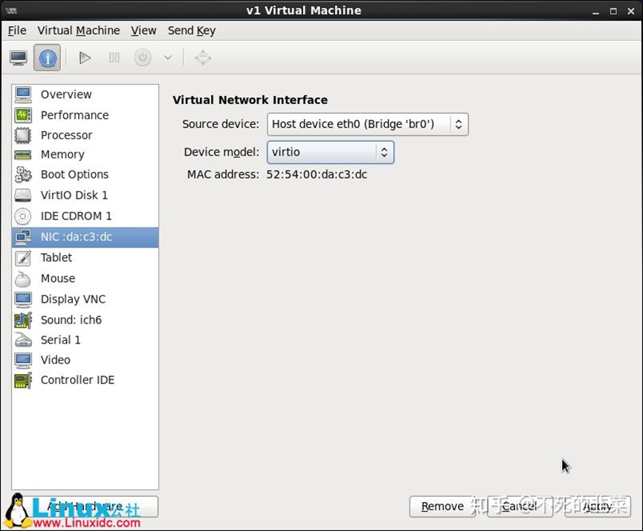
Task: Select the Display VNC monitor icon
Action: tap(23, 300)
